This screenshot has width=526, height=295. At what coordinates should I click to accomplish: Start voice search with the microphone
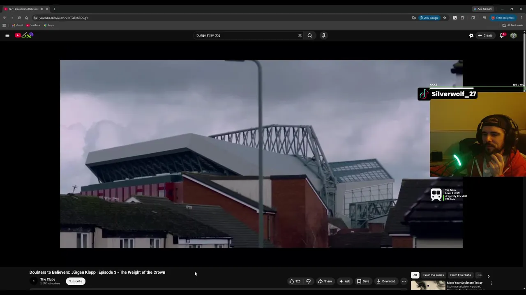pyautogui.click(x=324, y=35)
